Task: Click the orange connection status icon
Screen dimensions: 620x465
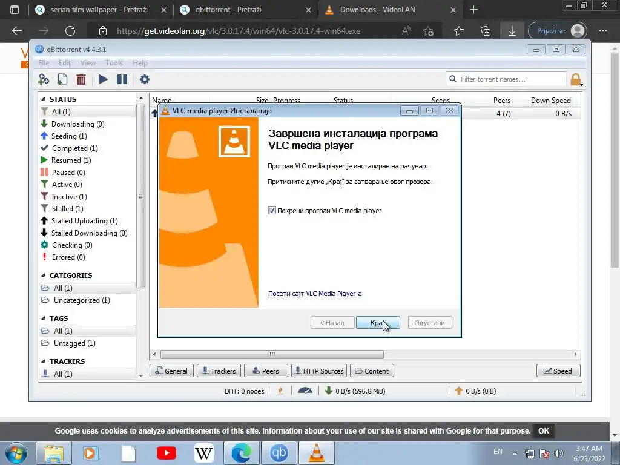Action: click(x=280, y=391)
